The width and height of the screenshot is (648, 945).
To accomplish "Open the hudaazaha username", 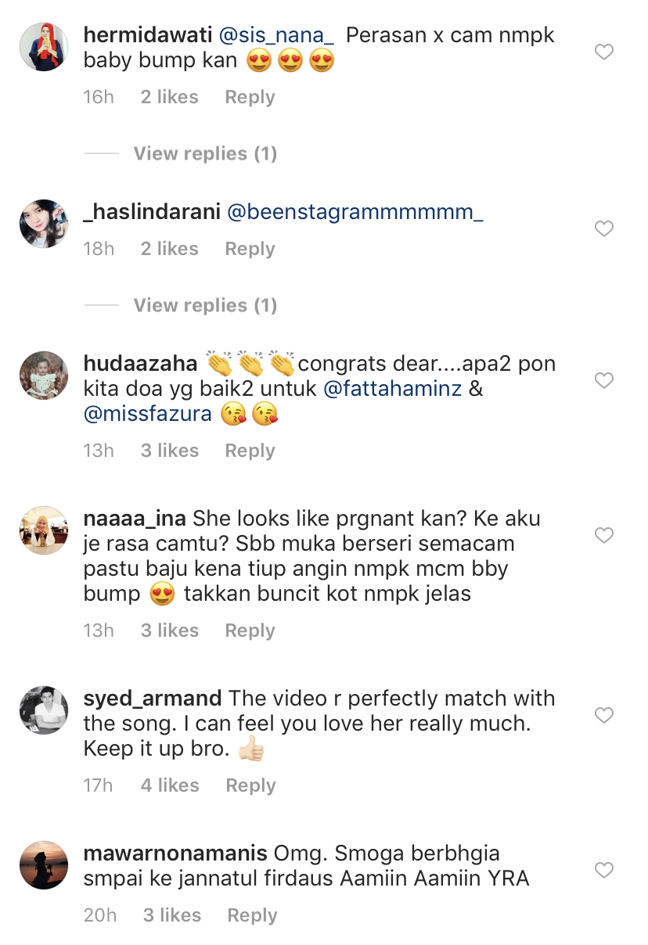I will click(140, 364).
